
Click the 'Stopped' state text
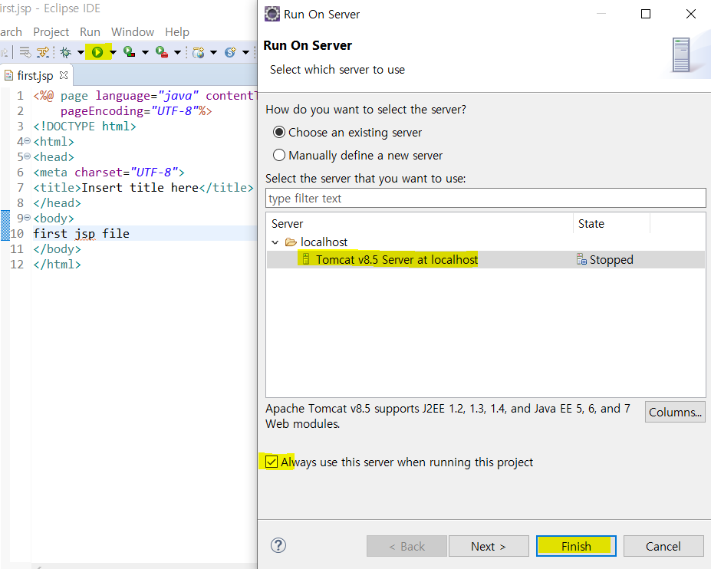pyautogui.click(x=611, y=260)
